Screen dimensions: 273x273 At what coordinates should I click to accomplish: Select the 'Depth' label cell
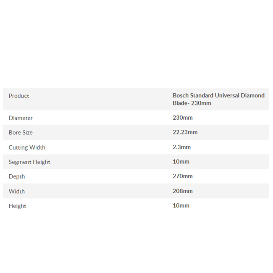(17, 176)
